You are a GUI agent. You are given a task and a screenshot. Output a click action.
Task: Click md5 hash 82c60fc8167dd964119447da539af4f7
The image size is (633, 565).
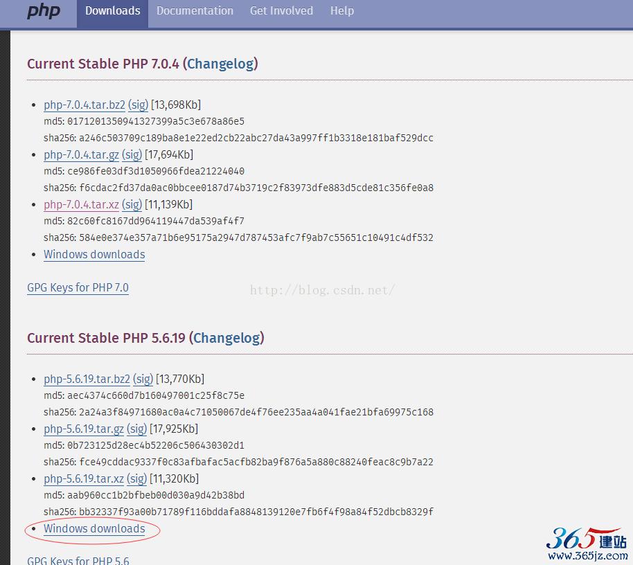coord(156,221)
